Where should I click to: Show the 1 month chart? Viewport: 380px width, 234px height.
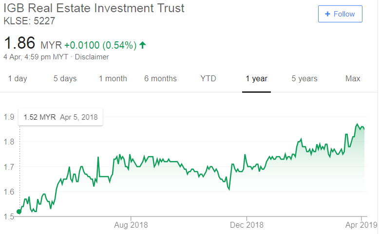(113, 79)
